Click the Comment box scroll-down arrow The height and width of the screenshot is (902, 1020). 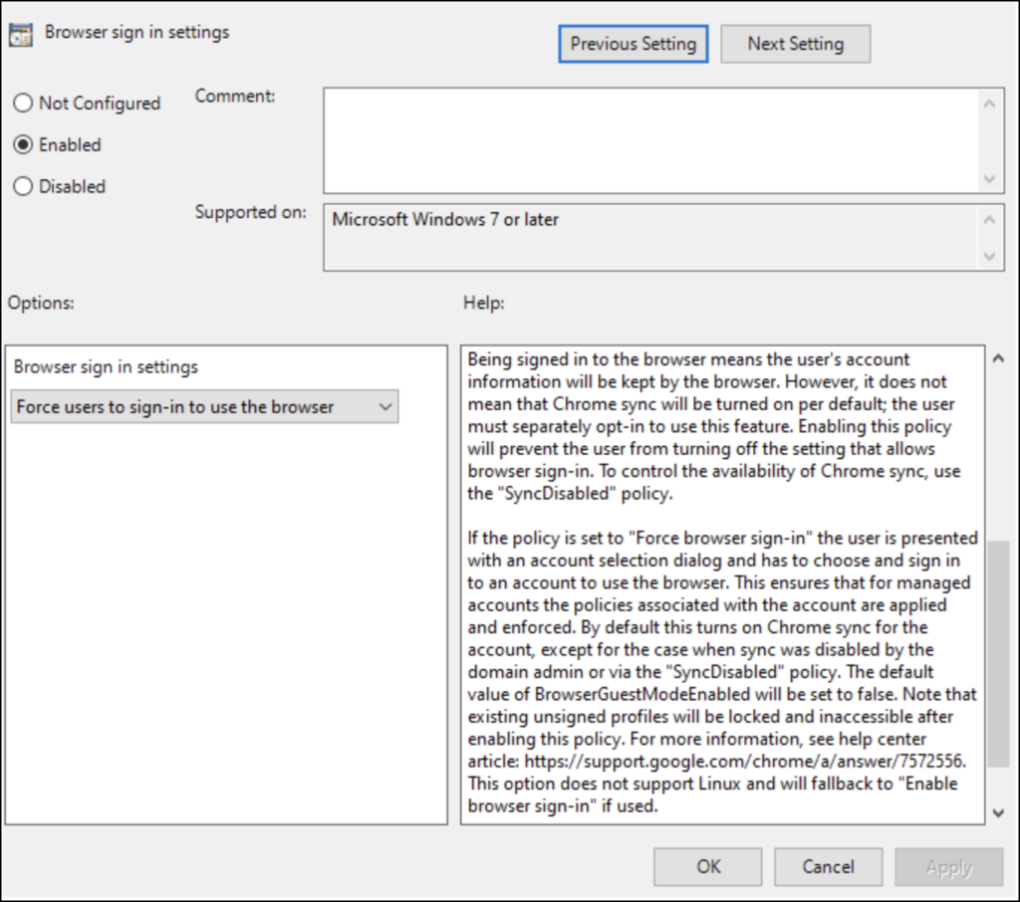pos(989,177)
